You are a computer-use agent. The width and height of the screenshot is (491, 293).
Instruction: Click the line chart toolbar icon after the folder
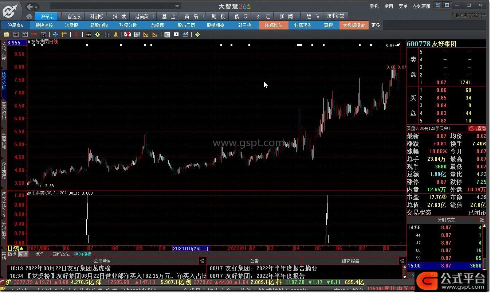[x=16, y=35]
